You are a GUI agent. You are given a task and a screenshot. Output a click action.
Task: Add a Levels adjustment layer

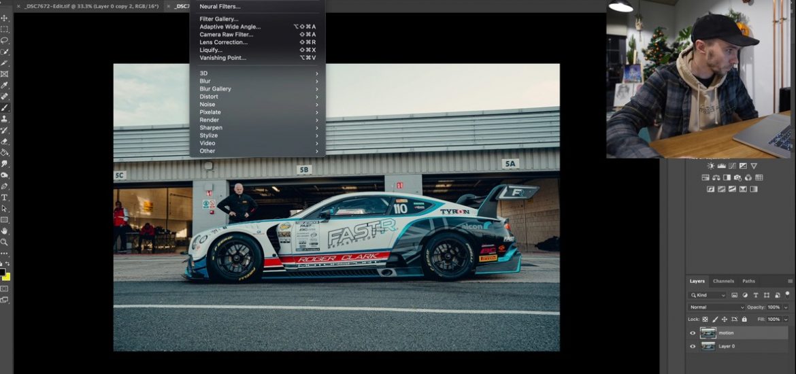(x=721, y=166)
